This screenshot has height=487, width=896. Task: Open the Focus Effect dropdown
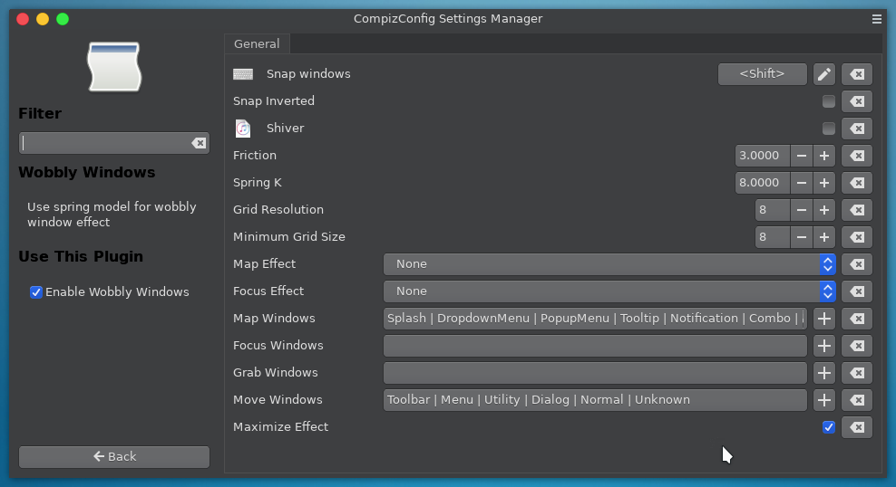point(609,291)
